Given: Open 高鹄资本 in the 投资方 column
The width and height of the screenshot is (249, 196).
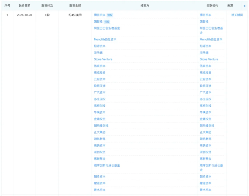Looking at the screenshot, I should pyautogui.click(x=99, y=145).
